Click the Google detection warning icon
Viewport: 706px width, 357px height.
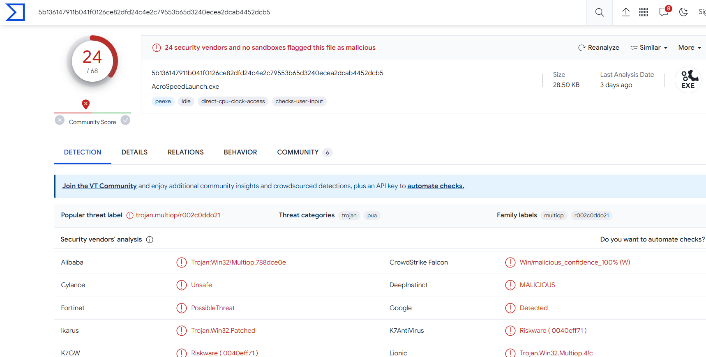point(510,308)
